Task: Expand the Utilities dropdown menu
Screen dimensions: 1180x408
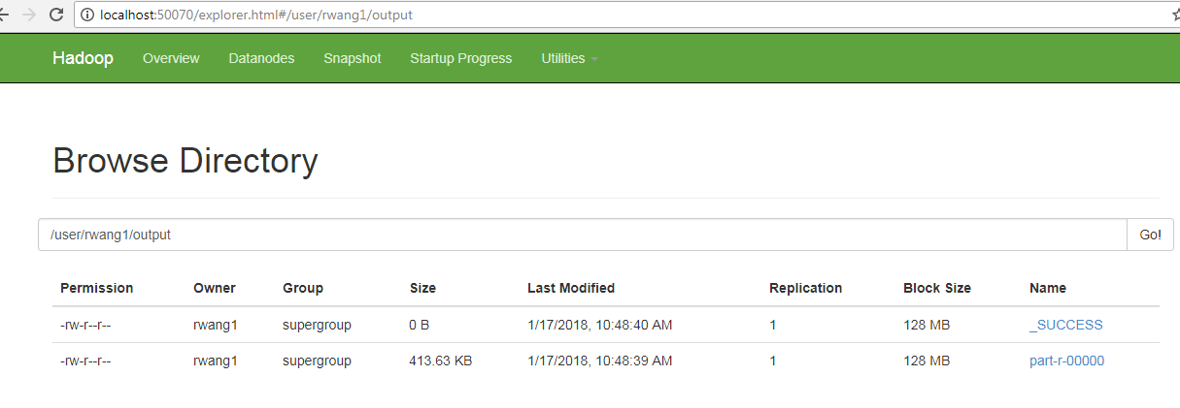Action: 569,58
